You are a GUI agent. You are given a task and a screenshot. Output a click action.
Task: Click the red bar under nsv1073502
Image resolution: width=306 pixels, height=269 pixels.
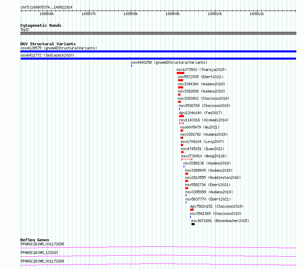click(x=181, y=73)
